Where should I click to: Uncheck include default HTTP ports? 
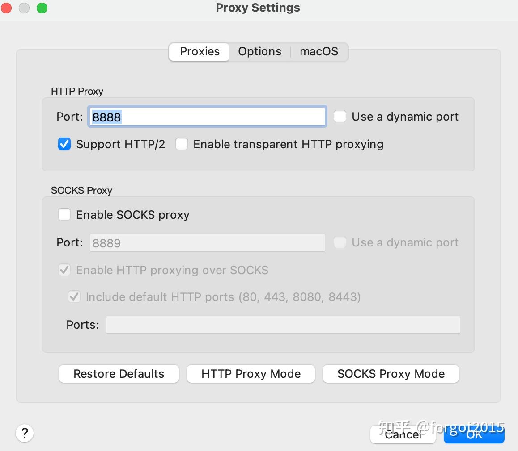[74, 296]
